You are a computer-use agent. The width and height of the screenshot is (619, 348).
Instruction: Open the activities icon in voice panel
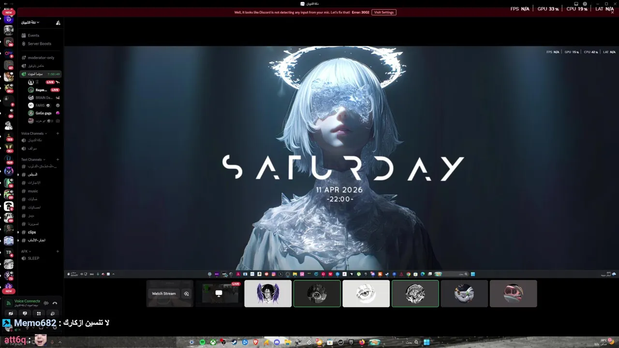pyautogui.click(x=39, y=313)
